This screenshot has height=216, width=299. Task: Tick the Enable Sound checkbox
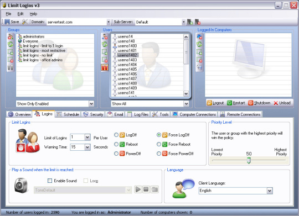(50, 181)
